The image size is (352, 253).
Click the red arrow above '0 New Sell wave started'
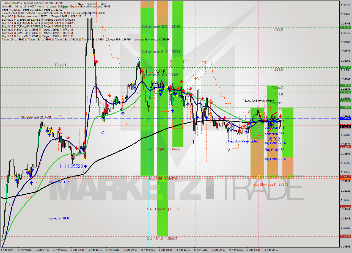coord(265,120)
